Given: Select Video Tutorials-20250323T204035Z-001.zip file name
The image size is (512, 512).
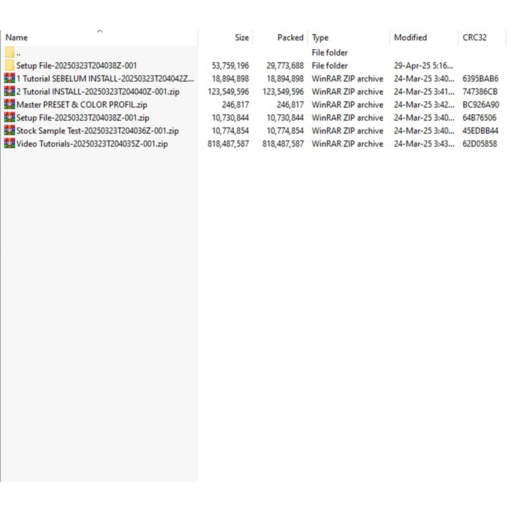Looking at the screenshot, I should [x=92, y=143].
